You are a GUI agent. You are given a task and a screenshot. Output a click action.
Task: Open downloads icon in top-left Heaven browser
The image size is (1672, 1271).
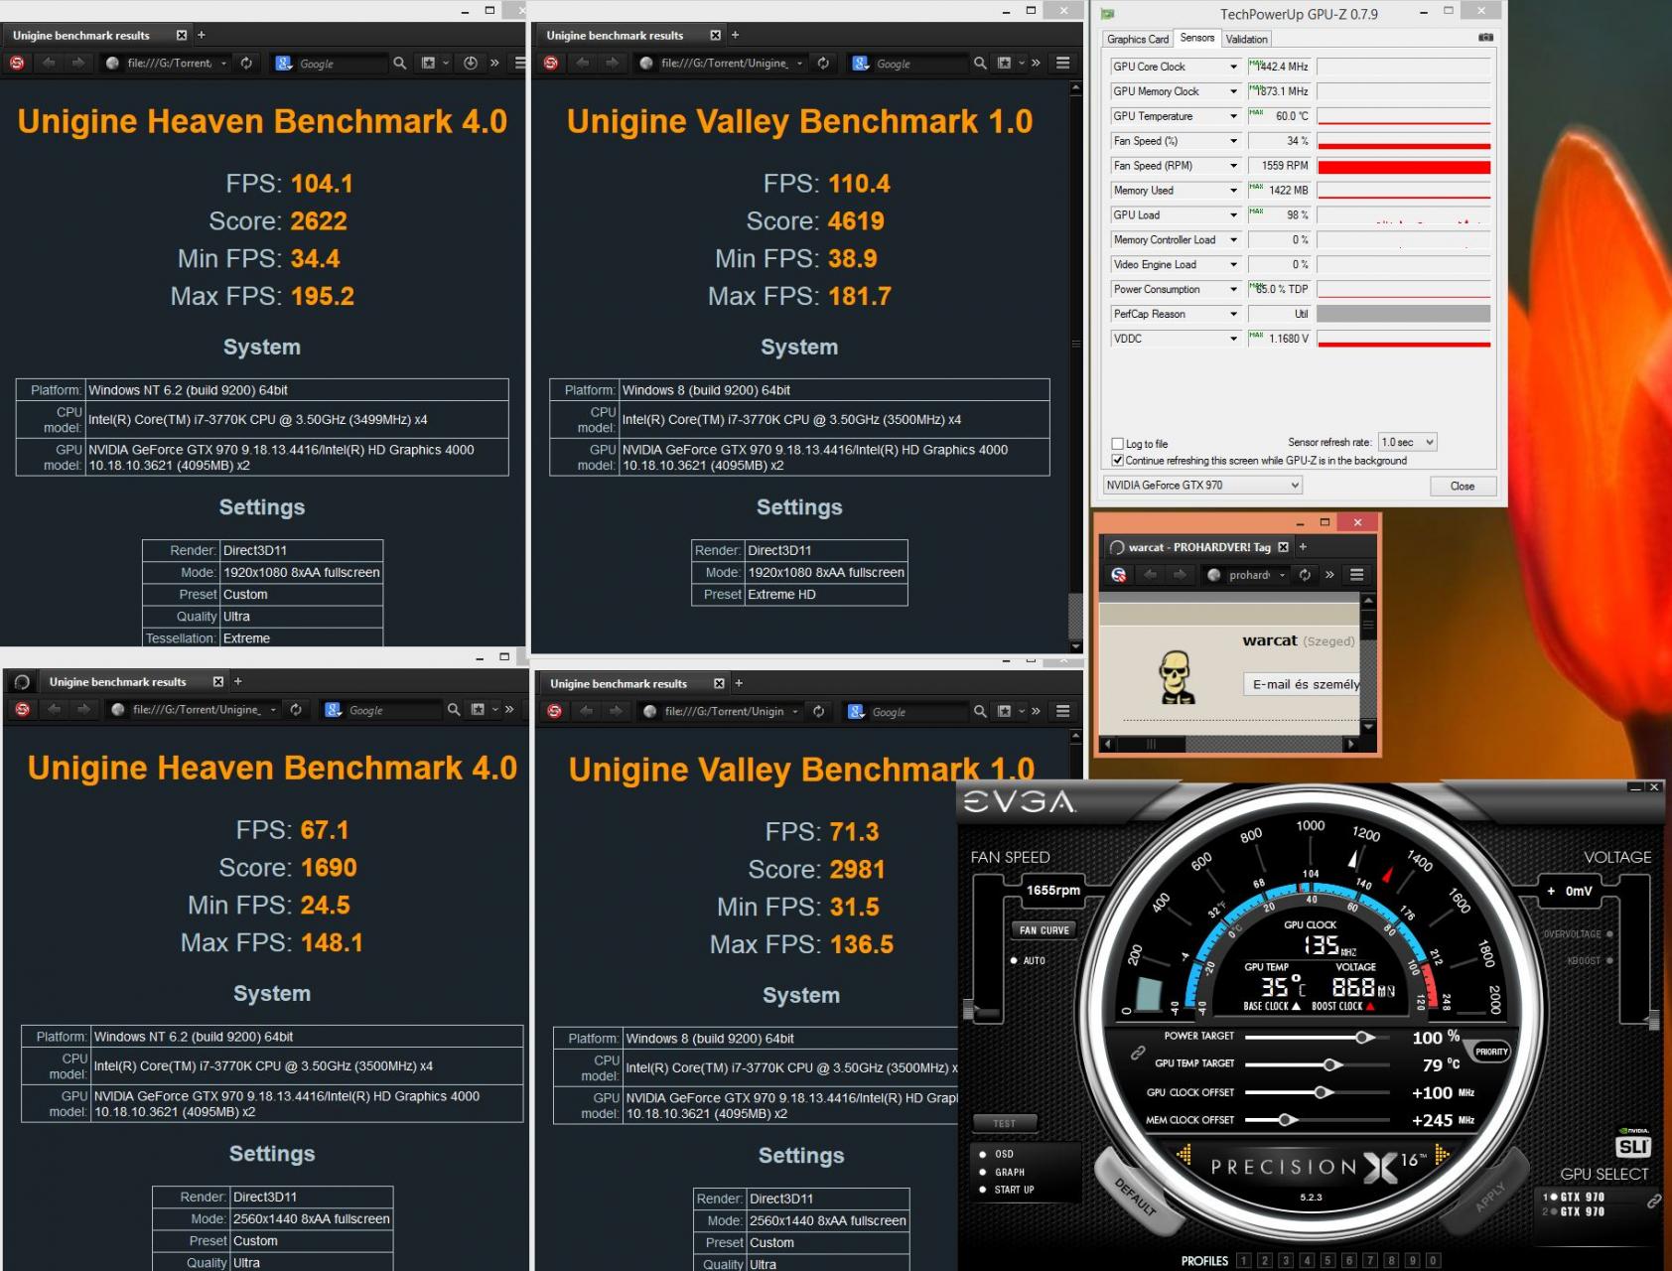(x=471, y=63)
